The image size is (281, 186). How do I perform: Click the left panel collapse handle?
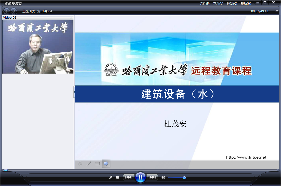pos(74,92)
